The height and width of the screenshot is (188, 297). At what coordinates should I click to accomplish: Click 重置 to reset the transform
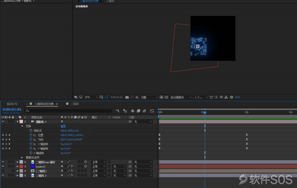63,126
